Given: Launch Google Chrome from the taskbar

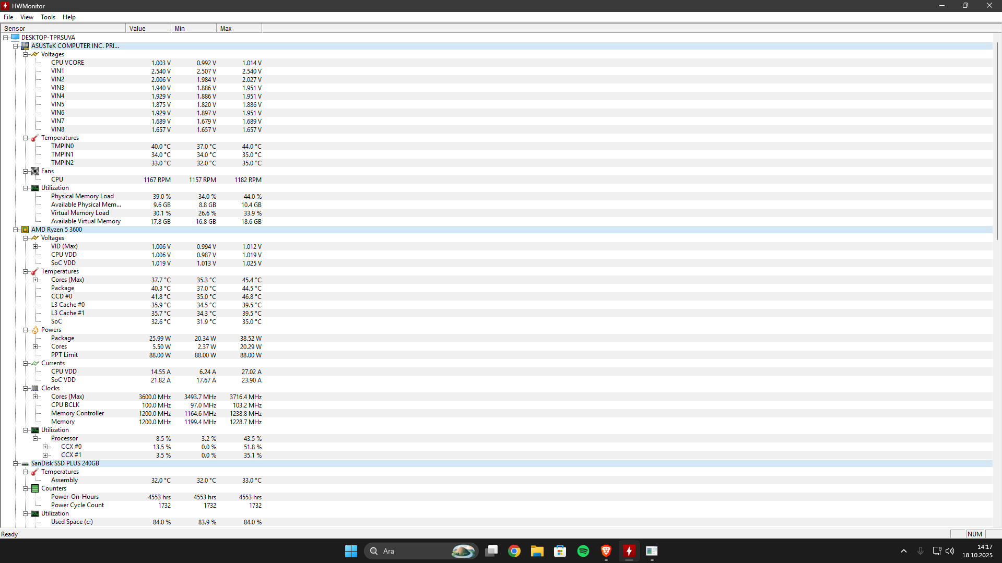Looking at the screenshot, I should point(514,551).
